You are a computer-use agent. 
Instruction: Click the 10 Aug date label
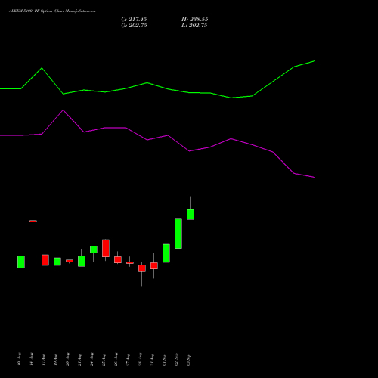19,359
